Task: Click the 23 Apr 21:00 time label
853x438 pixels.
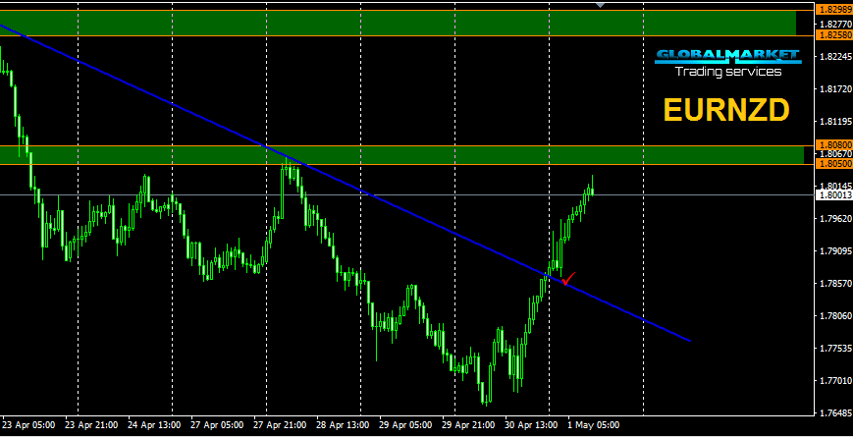Action: click(91, 424)
